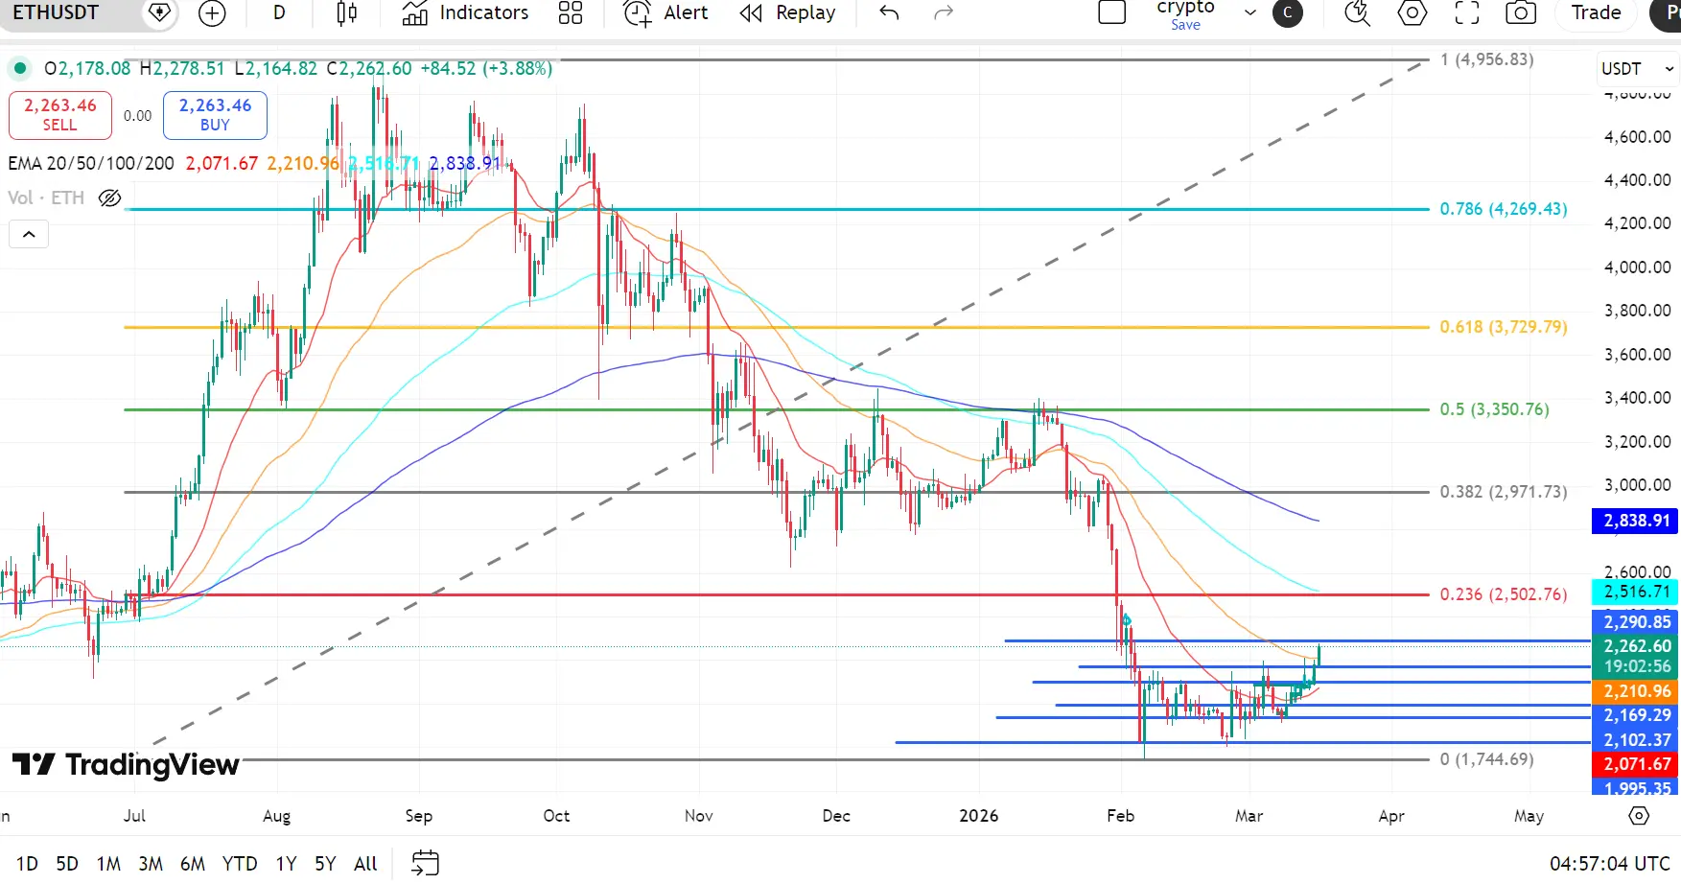Open the user profile avatar C

coord(1288,13)
